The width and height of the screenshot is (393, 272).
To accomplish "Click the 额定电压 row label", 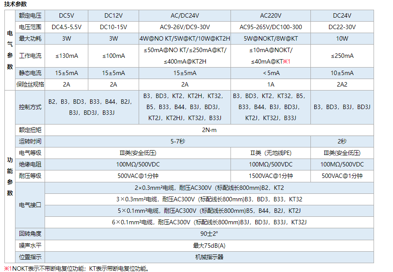I will click(x=30, y=15).
